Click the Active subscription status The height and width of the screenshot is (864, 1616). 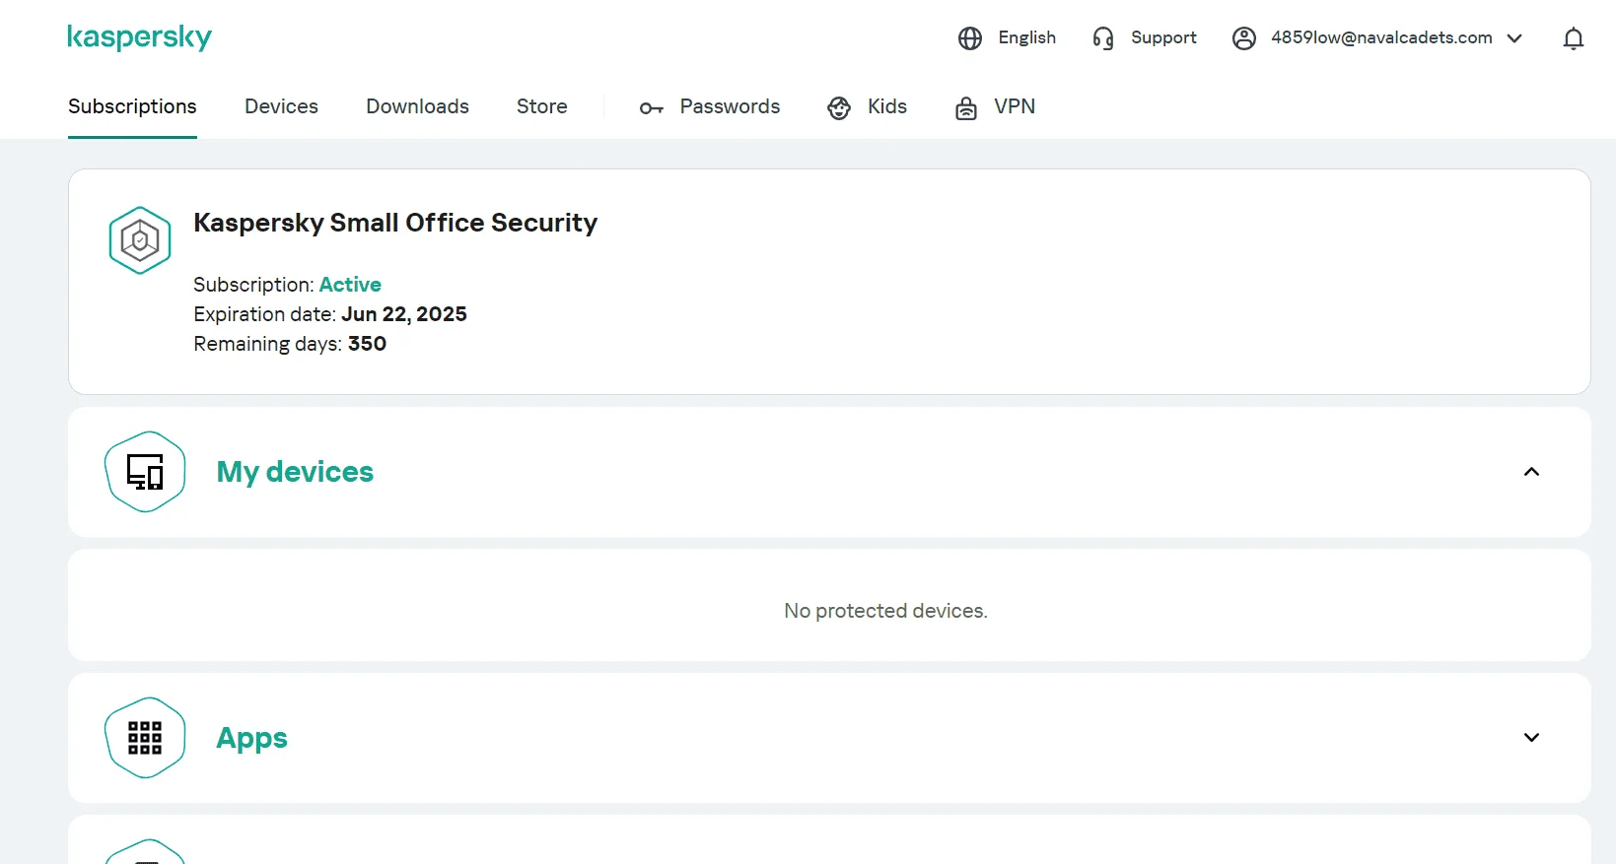[350, 285]
